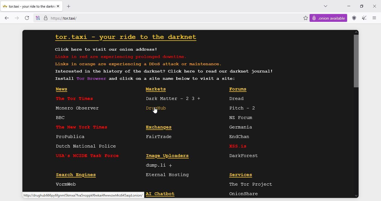Image resolution: width=381 pixels, height=201 pixels.
Task: Open USA's NCIDE Task Force link
Action: 87,156
